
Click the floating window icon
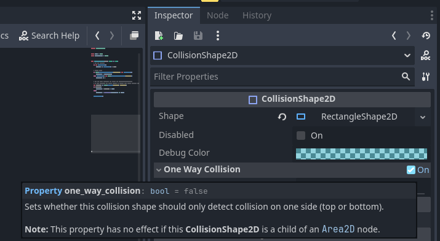134,36
